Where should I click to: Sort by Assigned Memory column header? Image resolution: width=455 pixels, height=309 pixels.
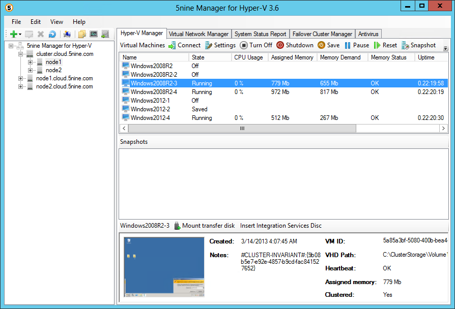pos(293,57)
